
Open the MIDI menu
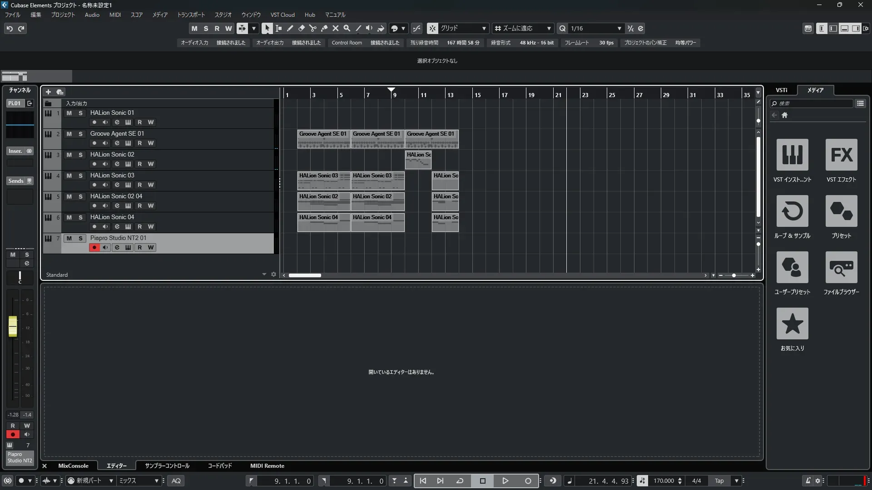pos(115,15)
